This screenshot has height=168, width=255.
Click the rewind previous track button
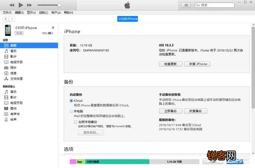[x=12, y=5]
